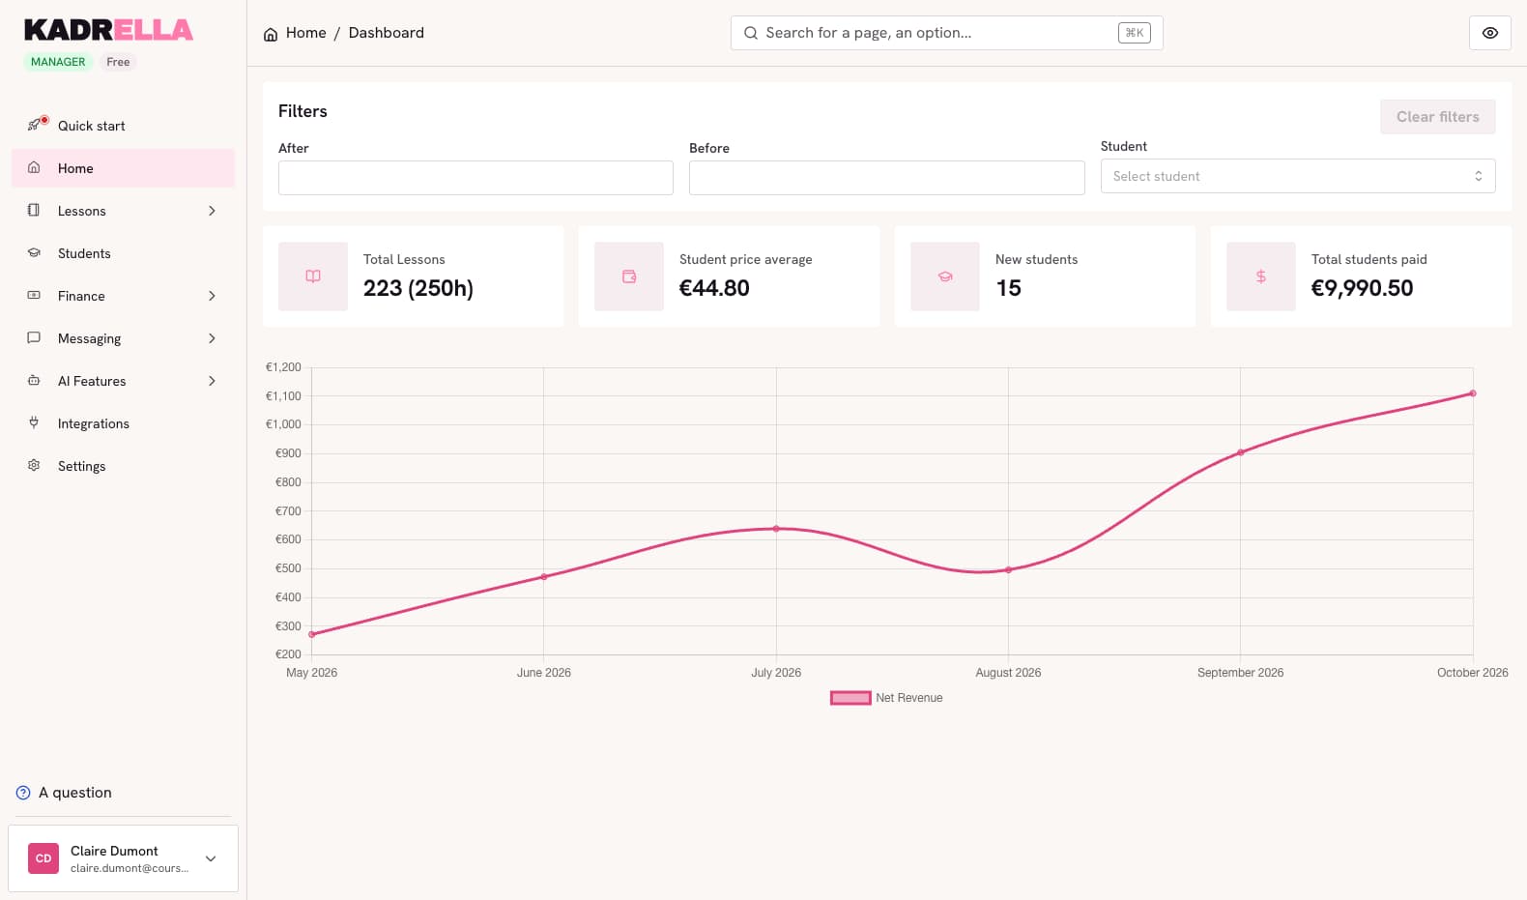Click the Integrations plug icon

pyautogui.click(x=34, y=422)
